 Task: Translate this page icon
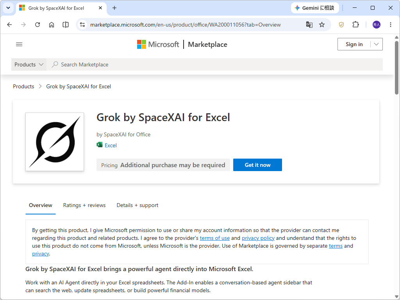[309, 25]
